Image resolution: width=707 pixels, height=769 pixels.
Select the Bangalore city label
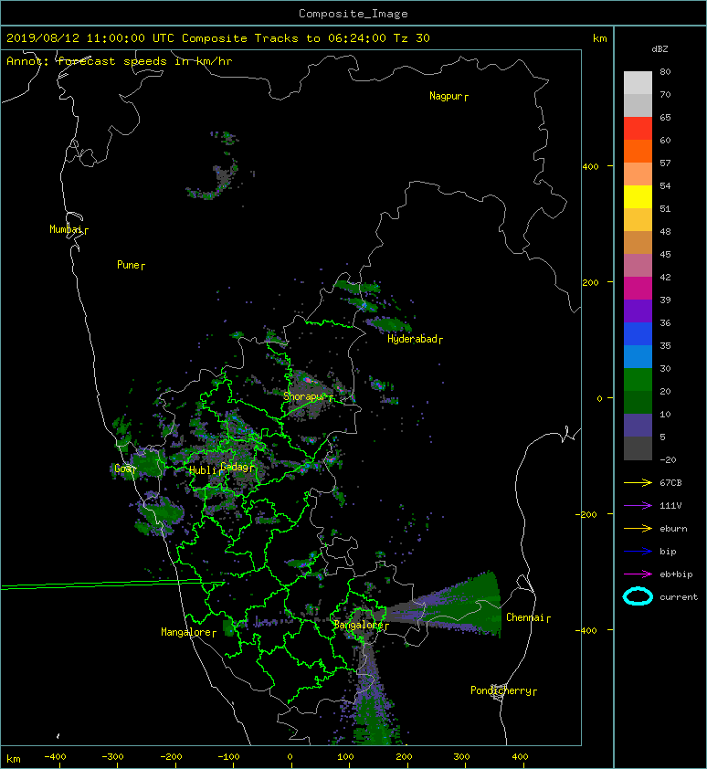(359, 625)
